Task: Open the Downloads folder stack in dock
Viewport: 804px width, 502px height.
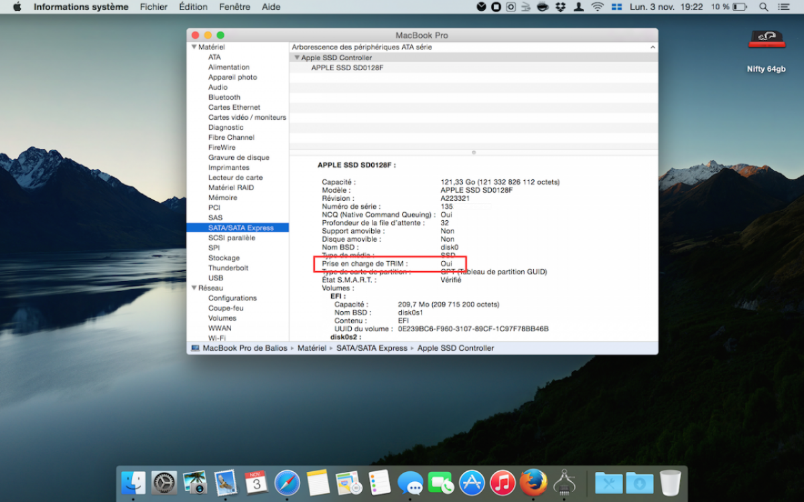Action: coord(640,482)
